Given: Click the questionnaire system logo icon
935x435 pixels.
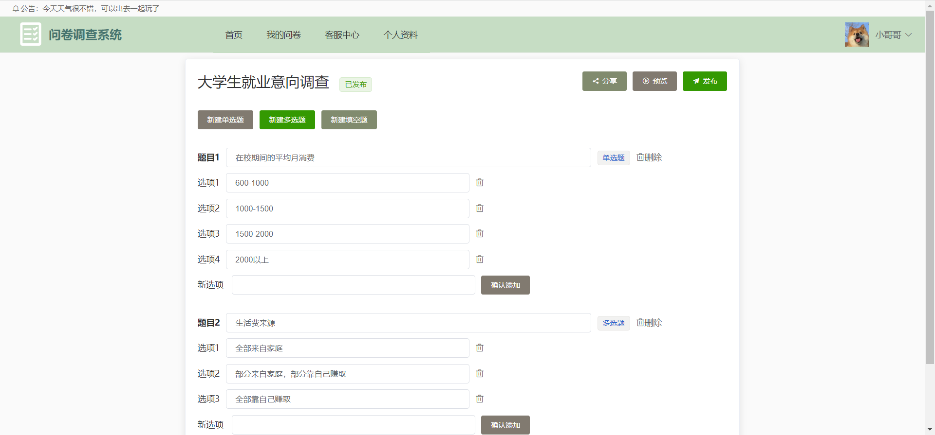Looking at the screenshot, I should coord(31,35).
